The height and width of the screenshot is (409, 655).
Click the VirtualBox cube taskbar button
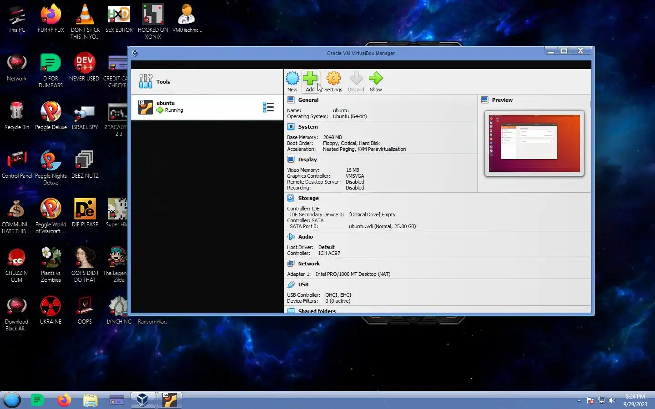(143, 400)
